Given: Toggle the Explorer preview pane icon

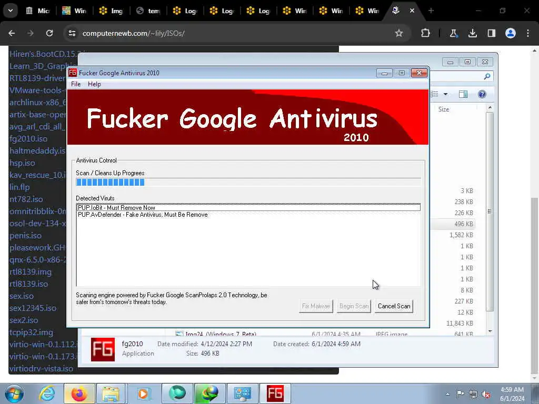Looking at the screenshot, I should coord(463,94).
